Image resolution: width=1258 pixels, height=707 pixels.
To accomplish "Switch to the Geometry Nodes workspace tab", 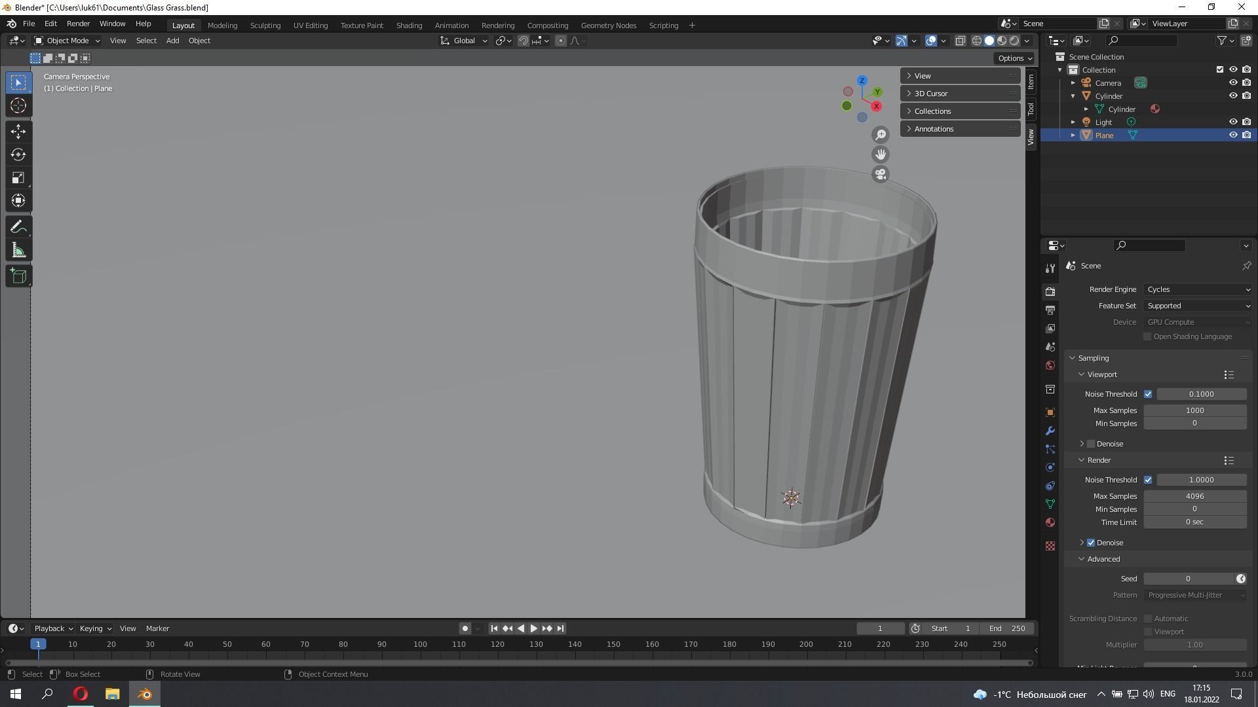I will point(608,25).
